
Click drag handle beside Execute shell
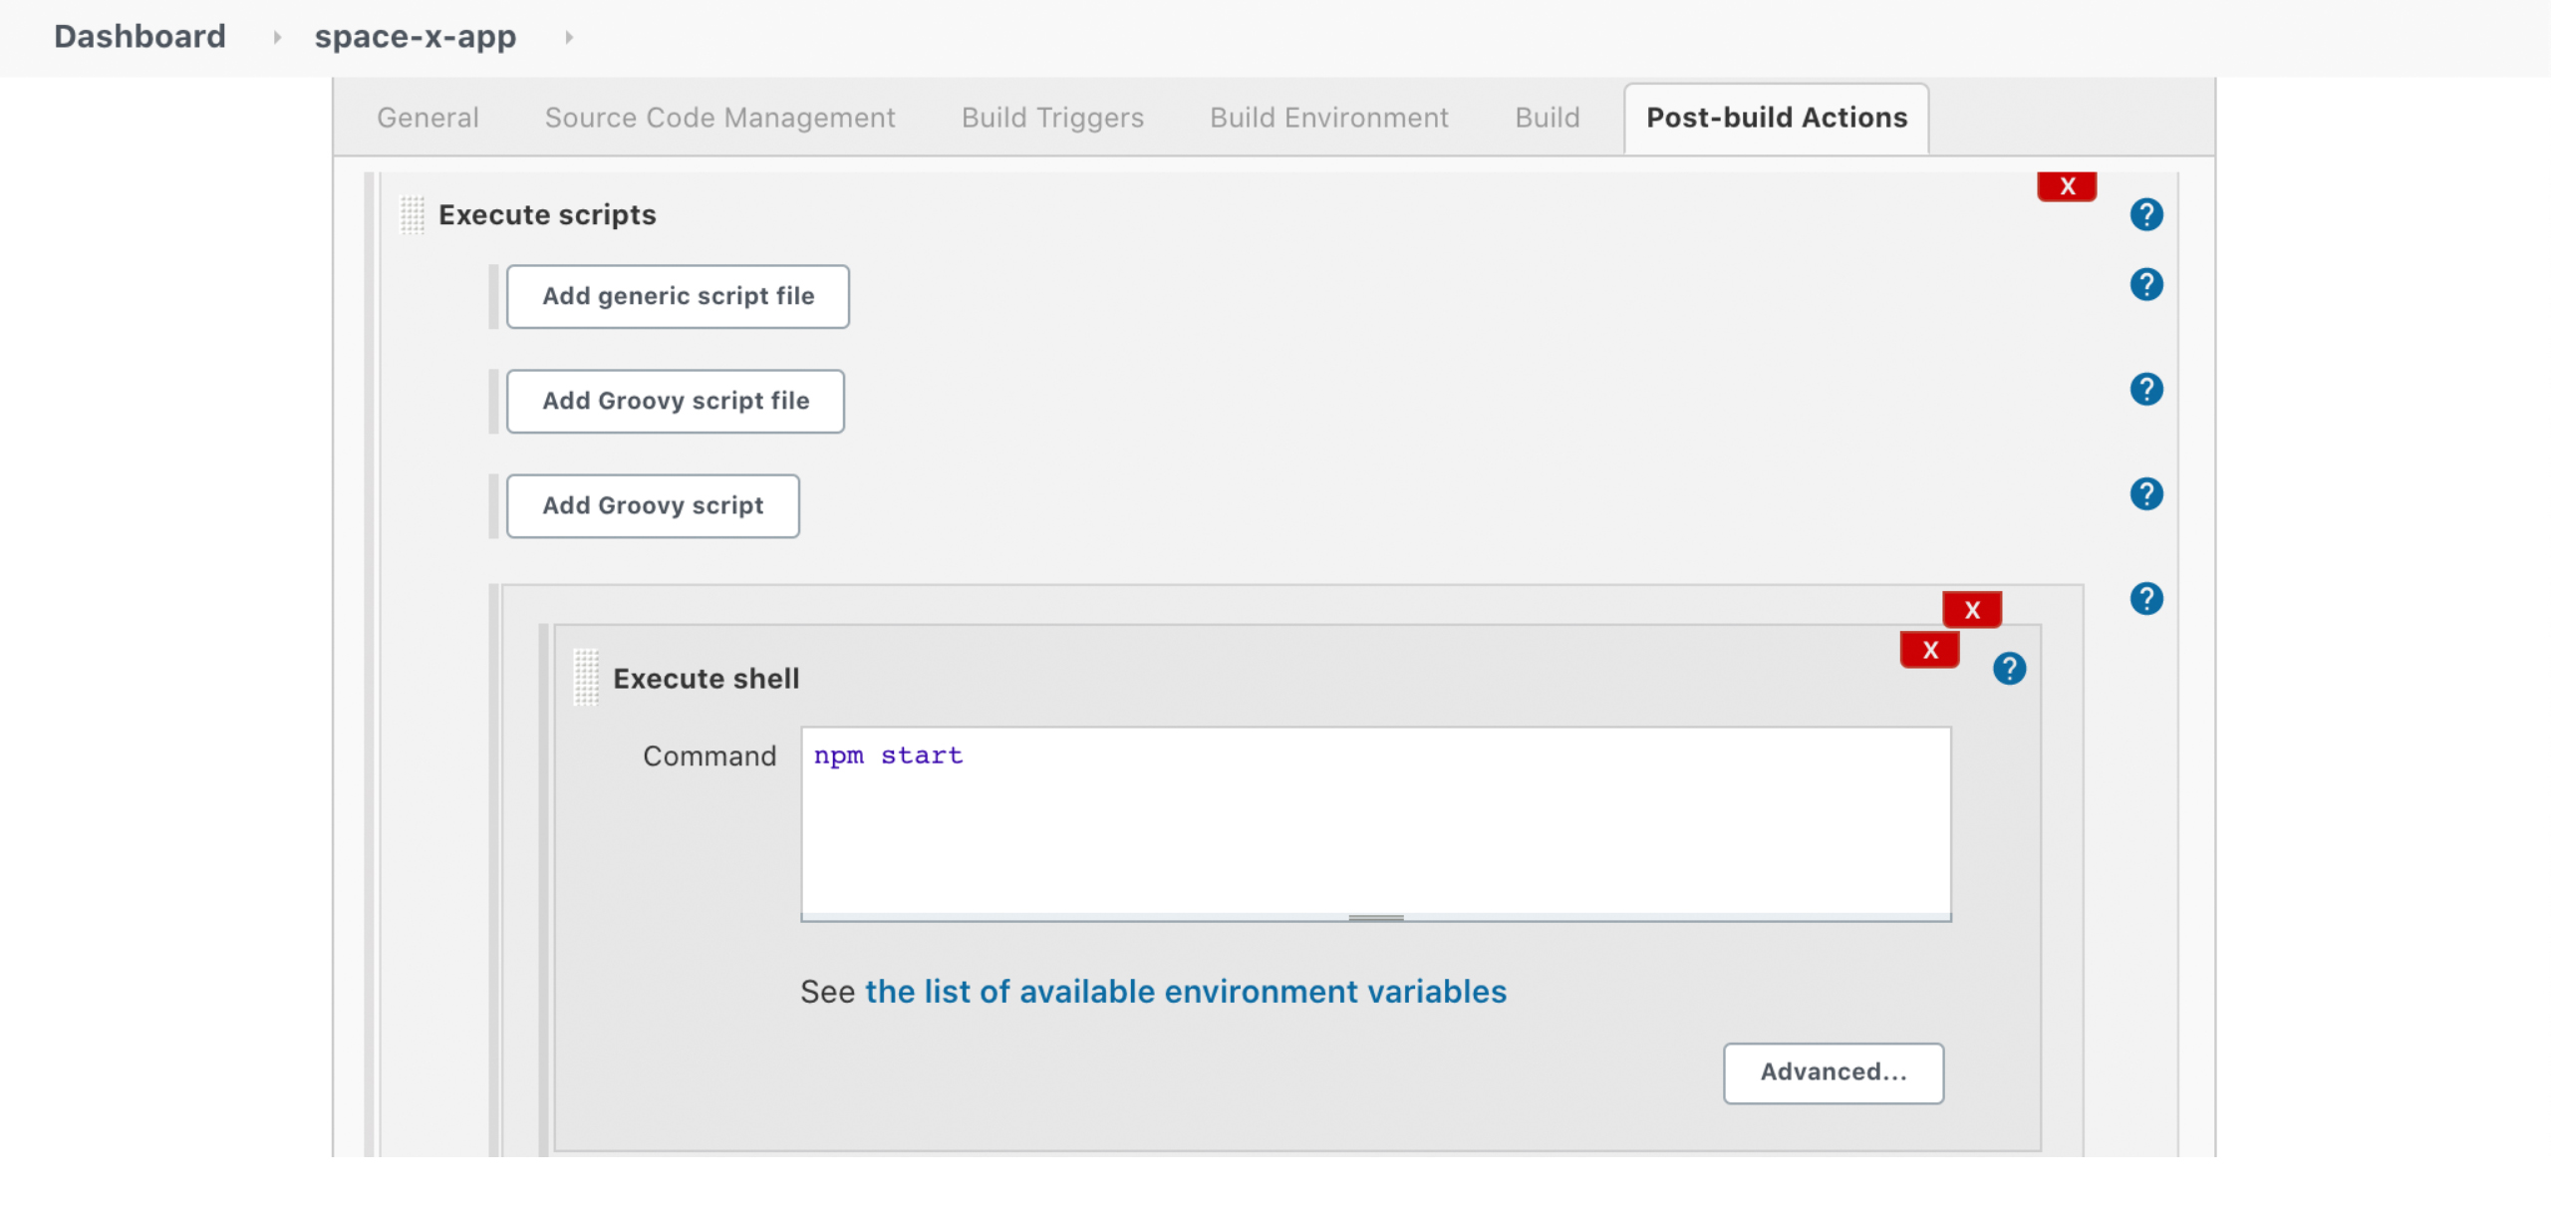point(586,678)
